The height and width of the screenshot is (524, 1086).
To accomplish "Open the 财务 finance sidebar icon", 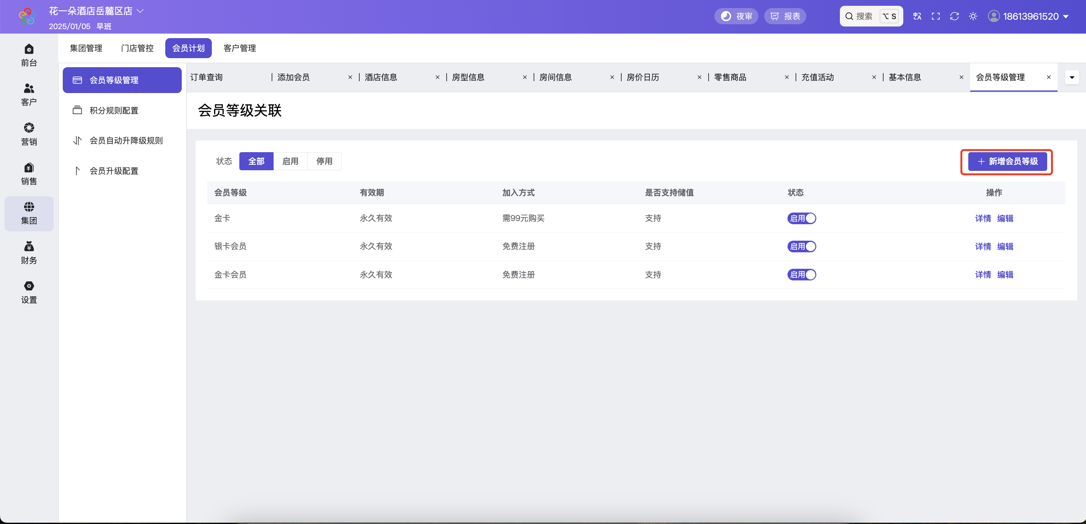I will 29,253.
